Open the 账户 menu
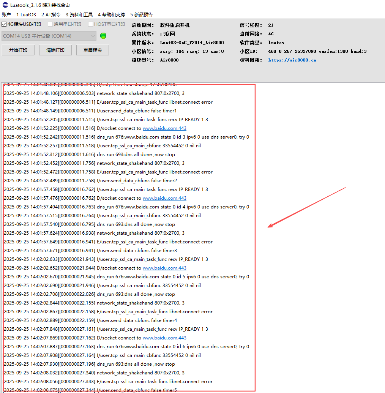This screenshot has height=393, width=385. tap(6, 14)
